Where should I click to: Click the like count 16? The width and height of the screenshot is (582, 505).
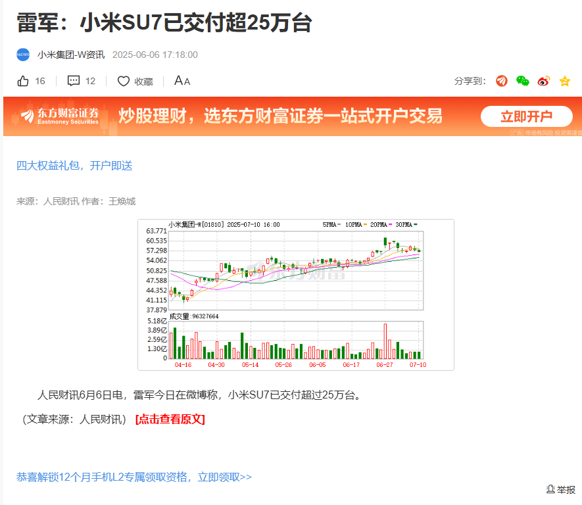(39, 81)
